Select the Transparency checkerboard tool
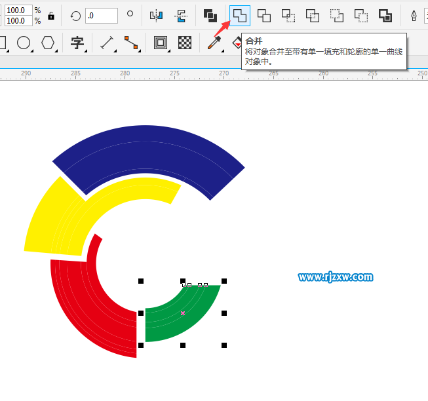The image size is (428, 401). (185, 43)
